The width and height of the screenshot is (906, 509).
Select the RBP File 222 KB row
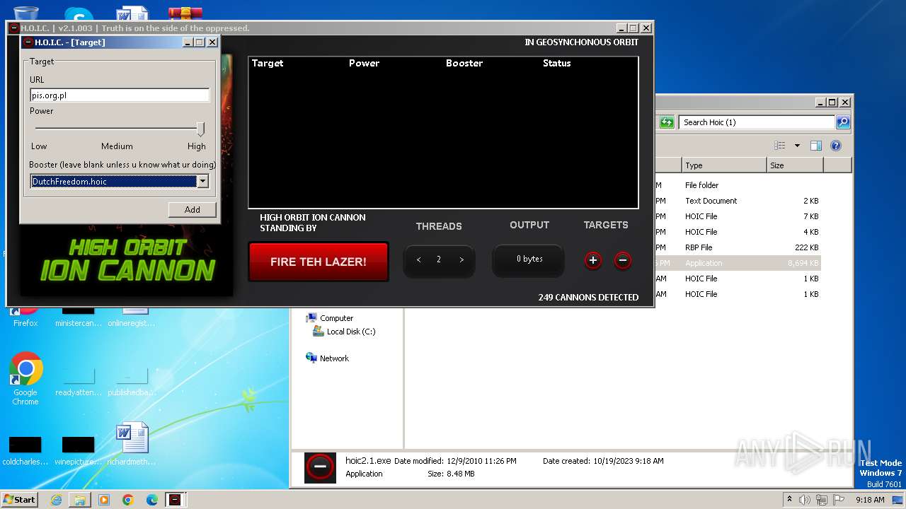(738, 247)
